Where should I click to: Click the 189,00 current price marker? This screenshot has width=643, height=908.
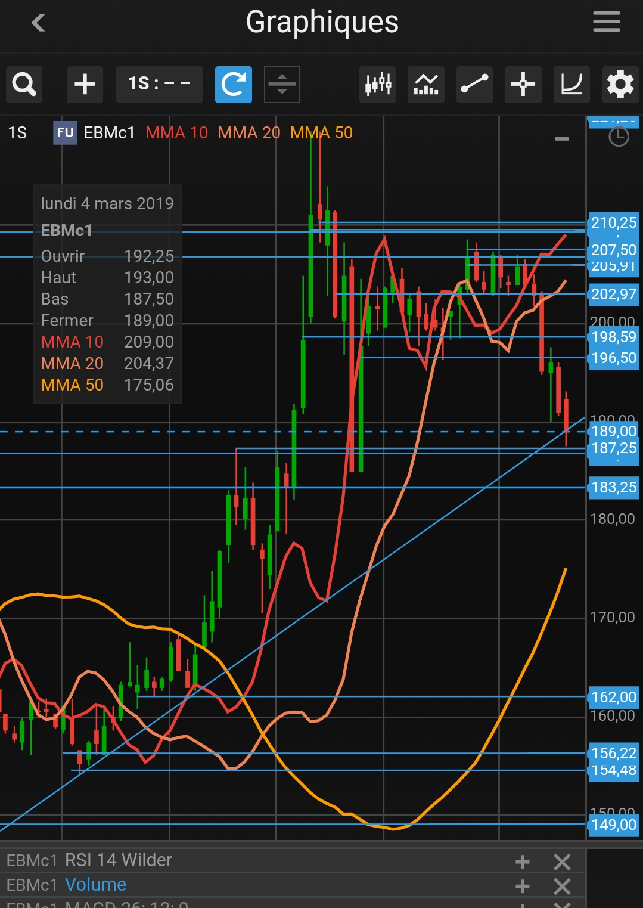[x=613, y=431]
